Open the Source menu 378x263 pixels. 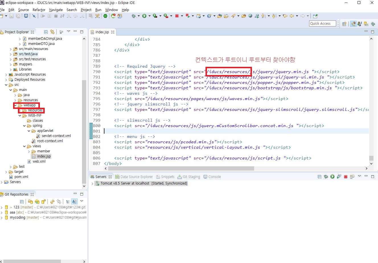click(x=23, y=10)
